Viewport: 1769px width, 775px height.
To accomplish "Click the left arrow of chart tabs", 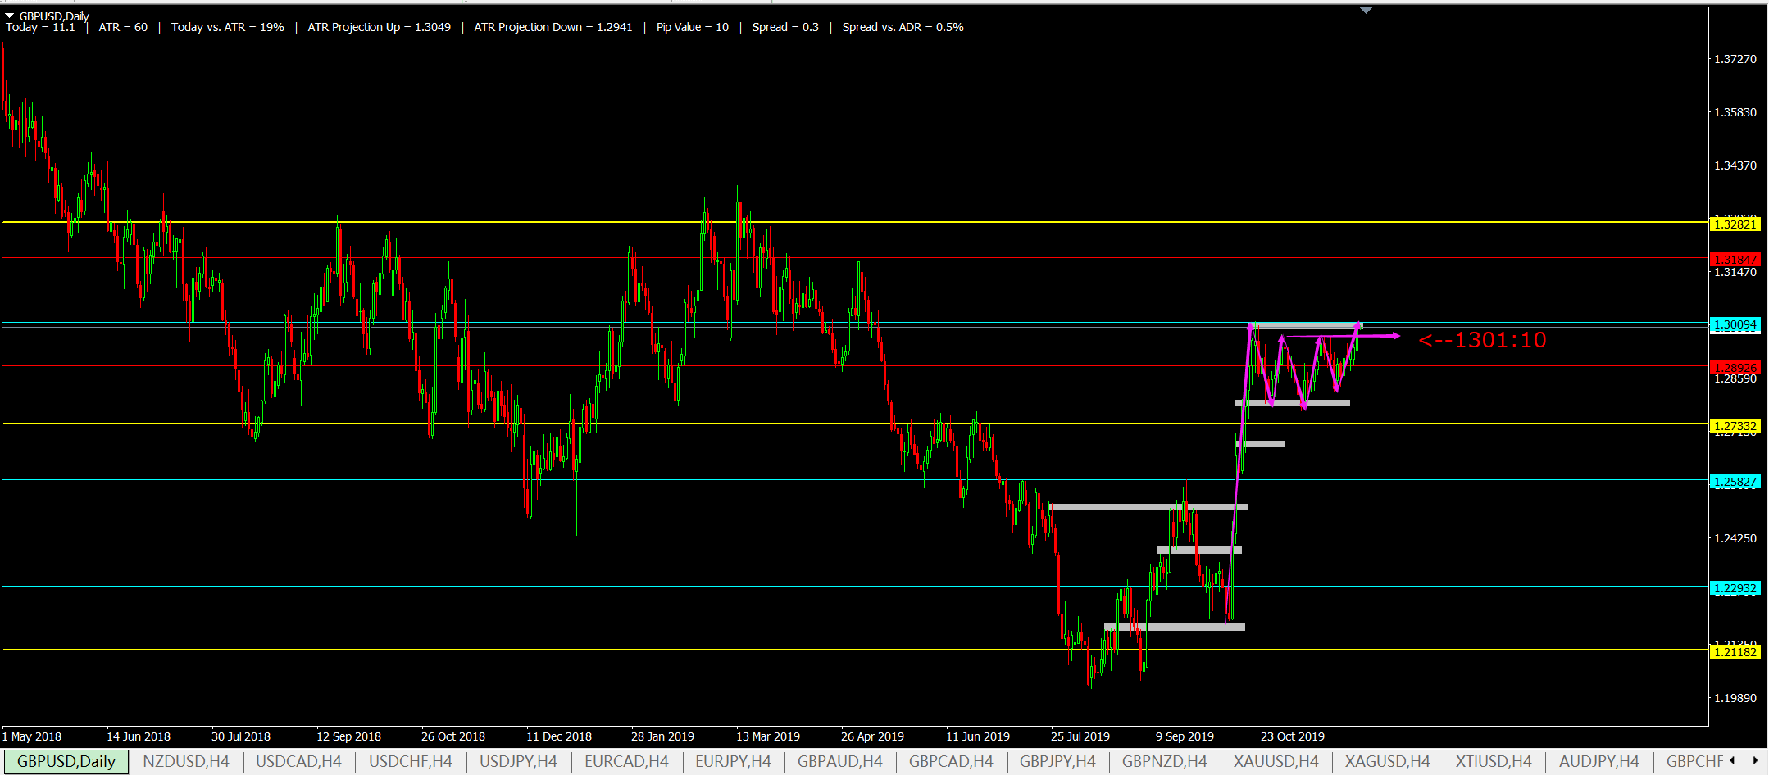I will coord(1732,760).
